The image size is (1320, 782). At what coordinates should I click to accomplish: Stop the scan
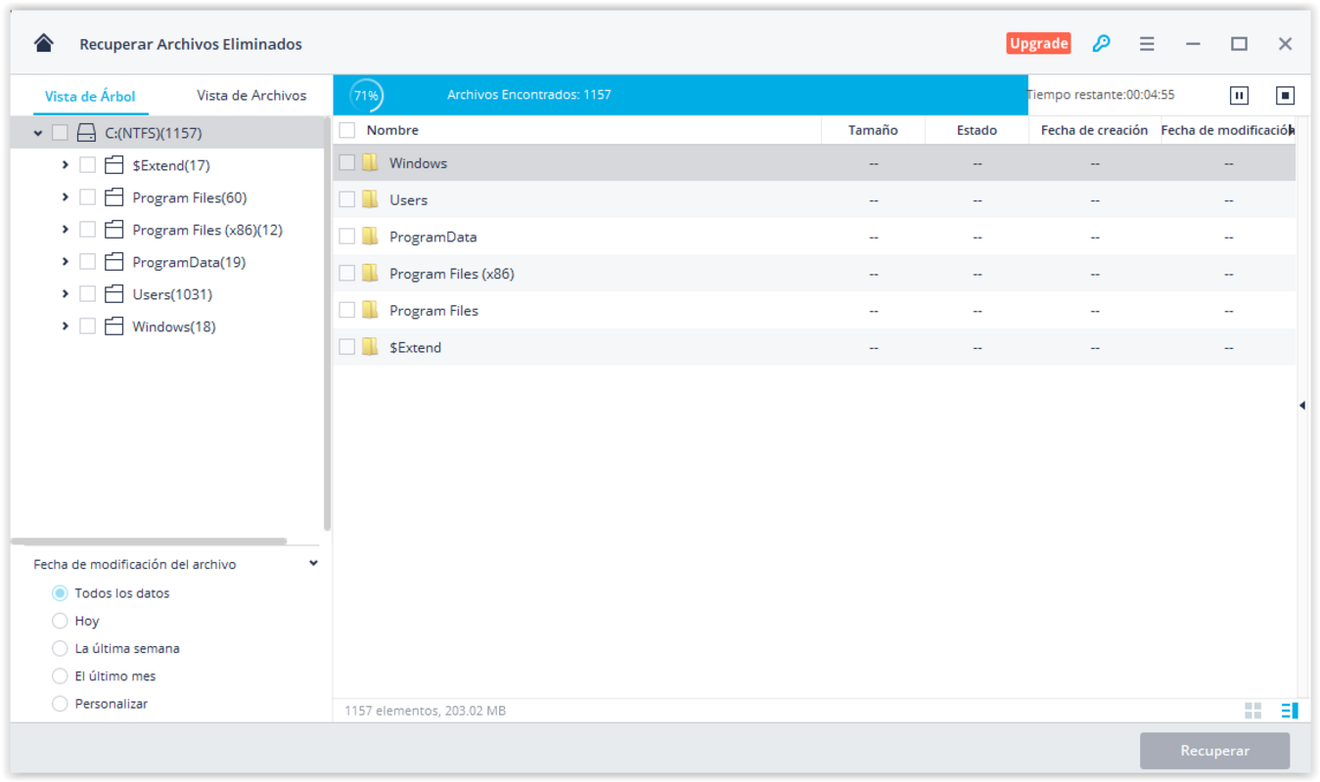[x=1285, y=95]
